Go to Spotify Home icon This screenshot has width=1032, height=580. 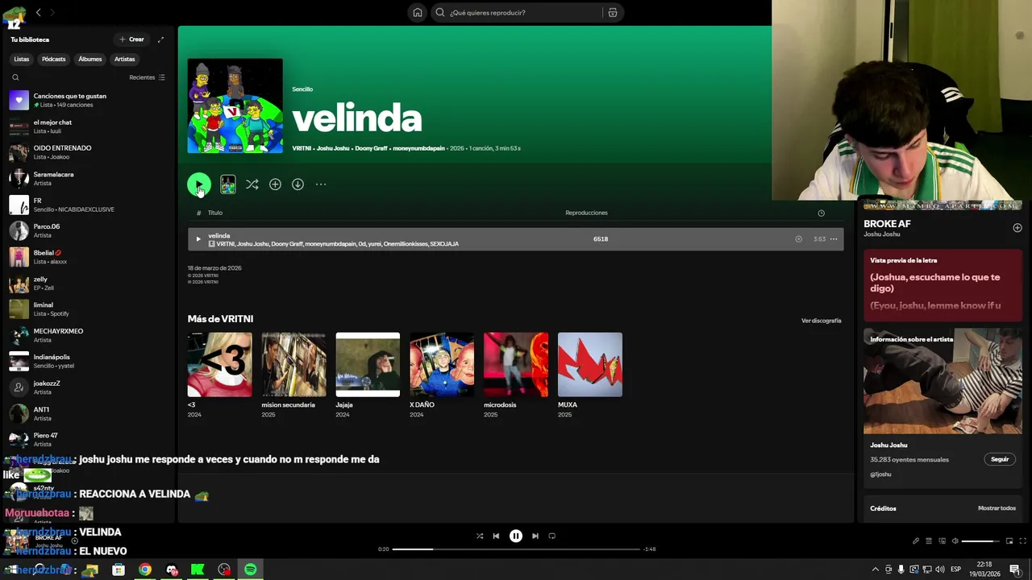click(418, 12)
